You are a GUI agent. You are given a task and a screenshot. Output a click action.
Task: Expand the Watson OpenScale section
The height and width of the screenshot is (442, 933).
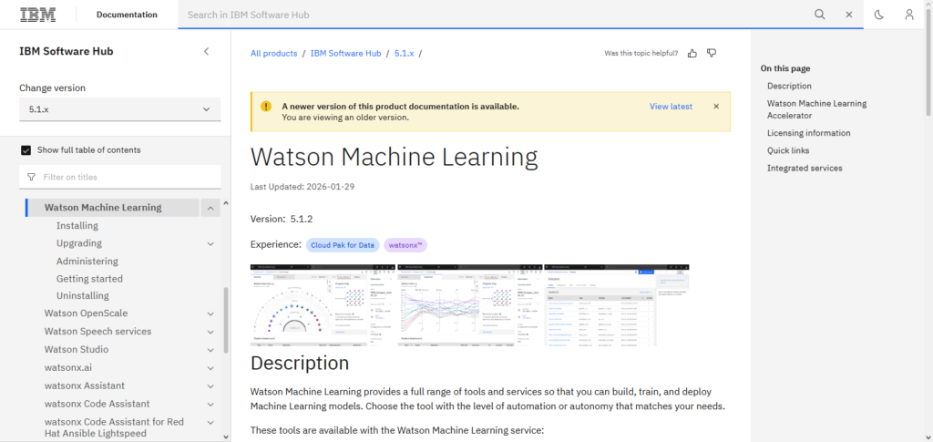(x=210, y=314)
